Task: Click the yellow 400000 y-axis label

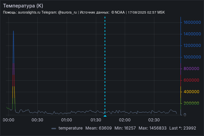Action: click(x=191, y=92)
